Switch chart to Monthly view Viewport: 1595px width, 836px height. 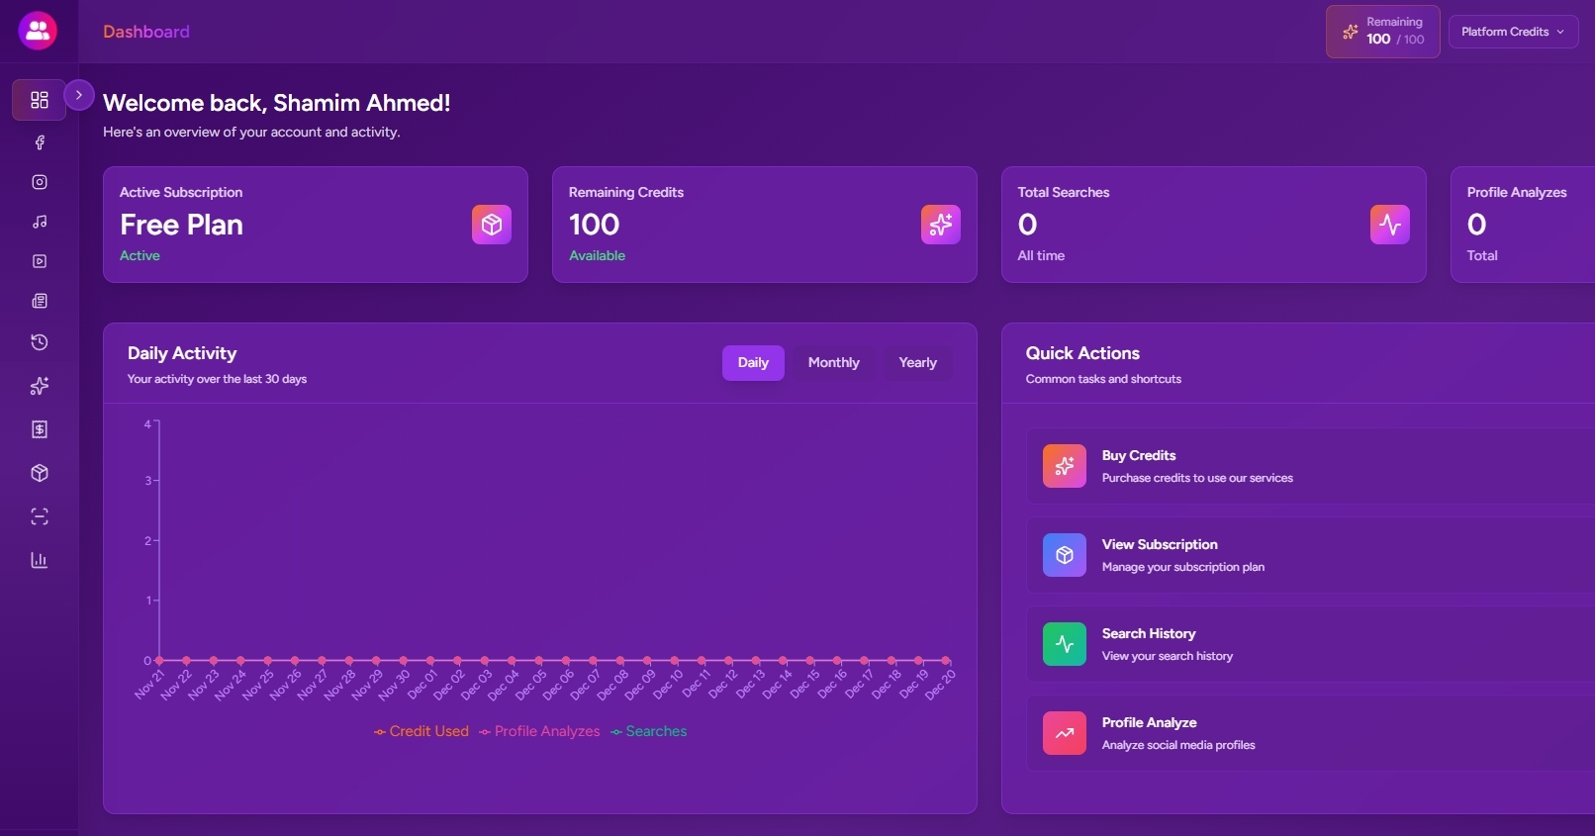pyautogui.click(x=833, y=363)
